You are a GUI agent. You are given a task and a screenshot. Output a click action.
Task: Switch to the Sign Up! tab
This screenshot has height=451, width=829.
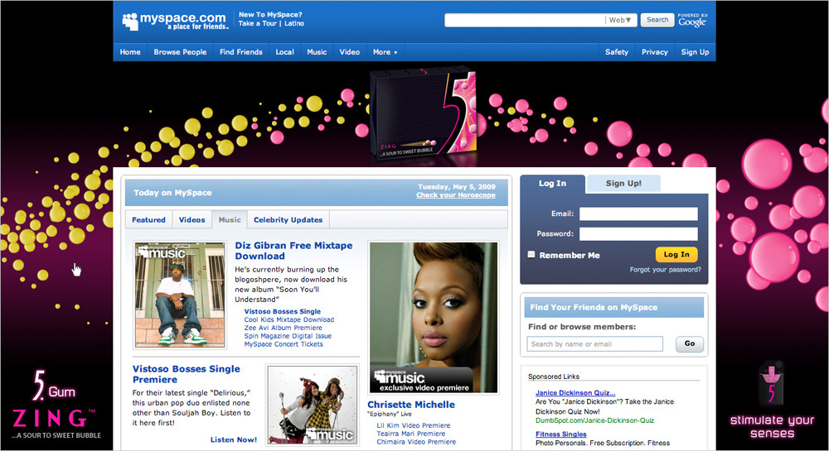[x=623, y=184]
